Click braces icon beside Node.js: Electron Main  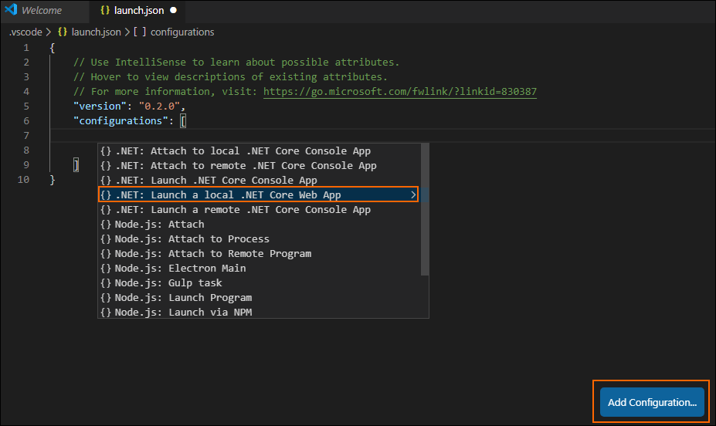pos(106,269)
